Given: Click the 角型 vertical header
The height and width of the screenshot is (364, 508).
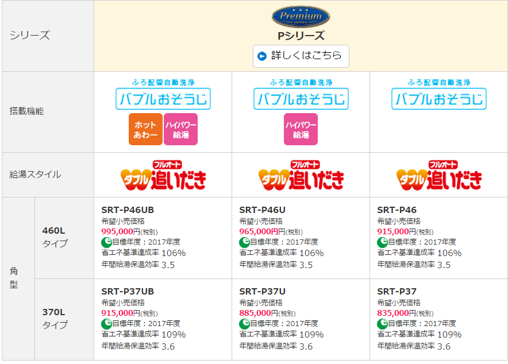Looking at the screenshot, I should coord(18,278).
